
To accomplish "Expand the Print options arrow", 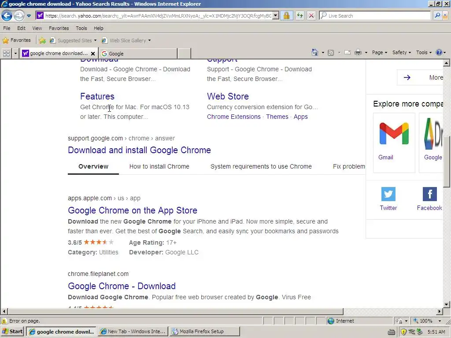I will [x=366, y=53].
